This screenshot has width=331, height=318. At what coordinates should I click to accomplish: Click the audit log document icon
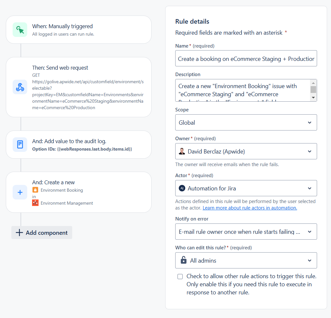coord(20,144)
